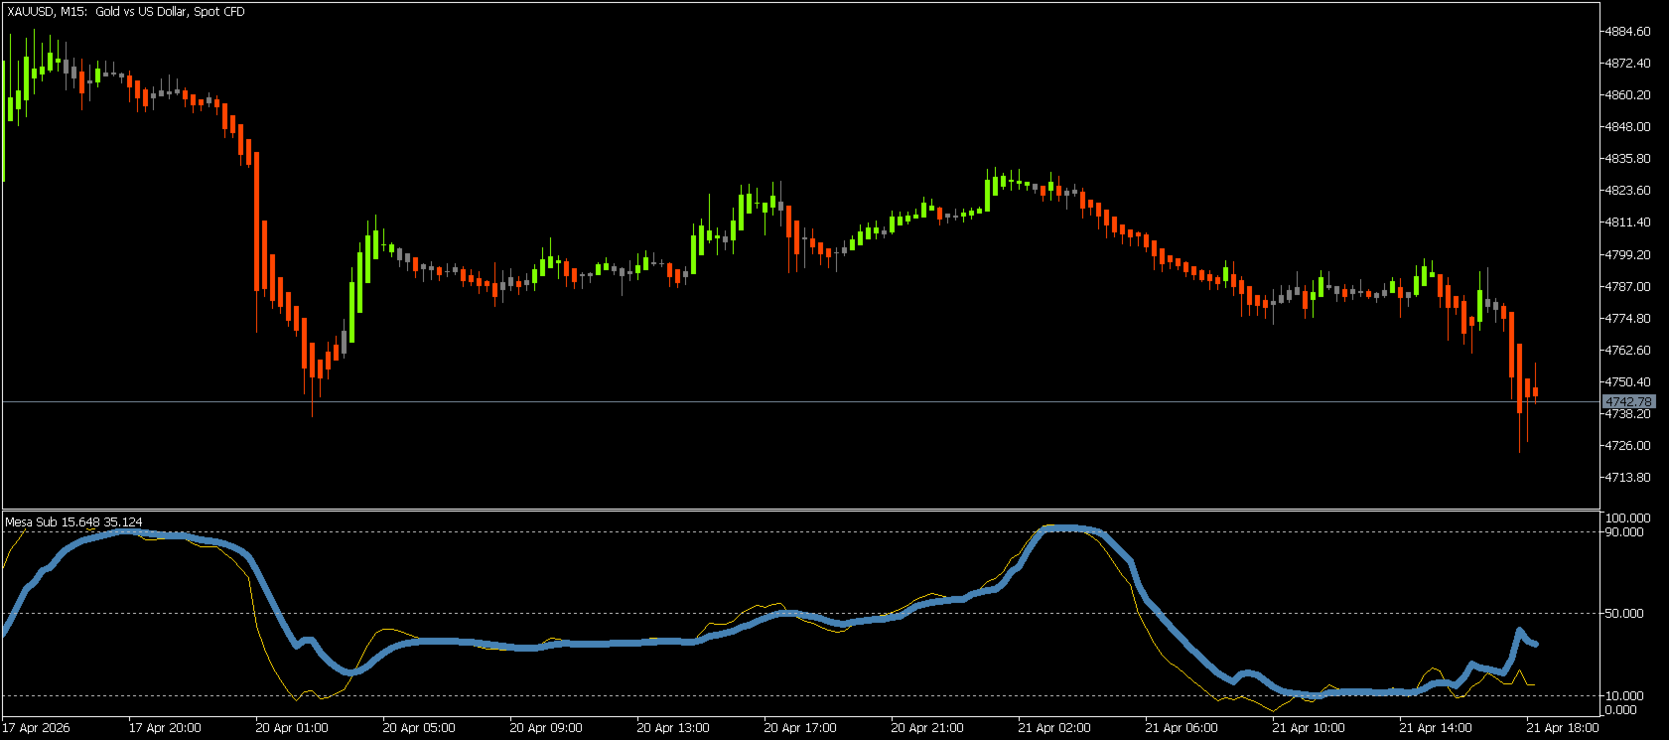This screenshot has height=740, width=1669.
Task: Select the 4726.00 price scale value
Action: [1628, 445]
